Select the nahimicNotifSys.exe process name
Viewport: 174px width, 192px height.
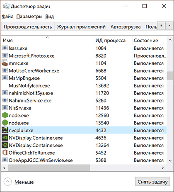click(31, 93)
